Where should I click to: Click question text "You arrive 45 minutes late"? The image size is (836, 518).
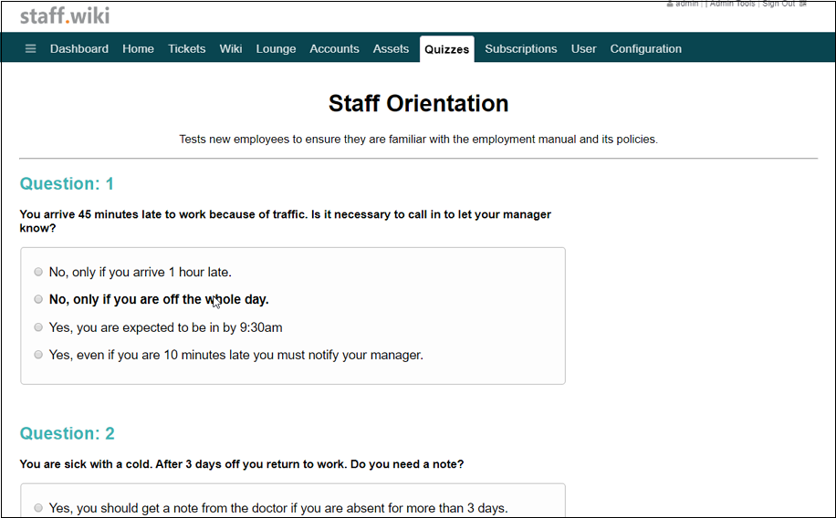click(286, 222)
